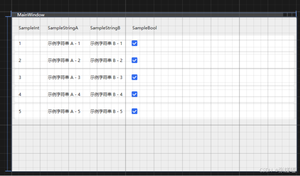Select the cell '示例字符串 B - 2'

pyautogui.click(x=106, y=60)
